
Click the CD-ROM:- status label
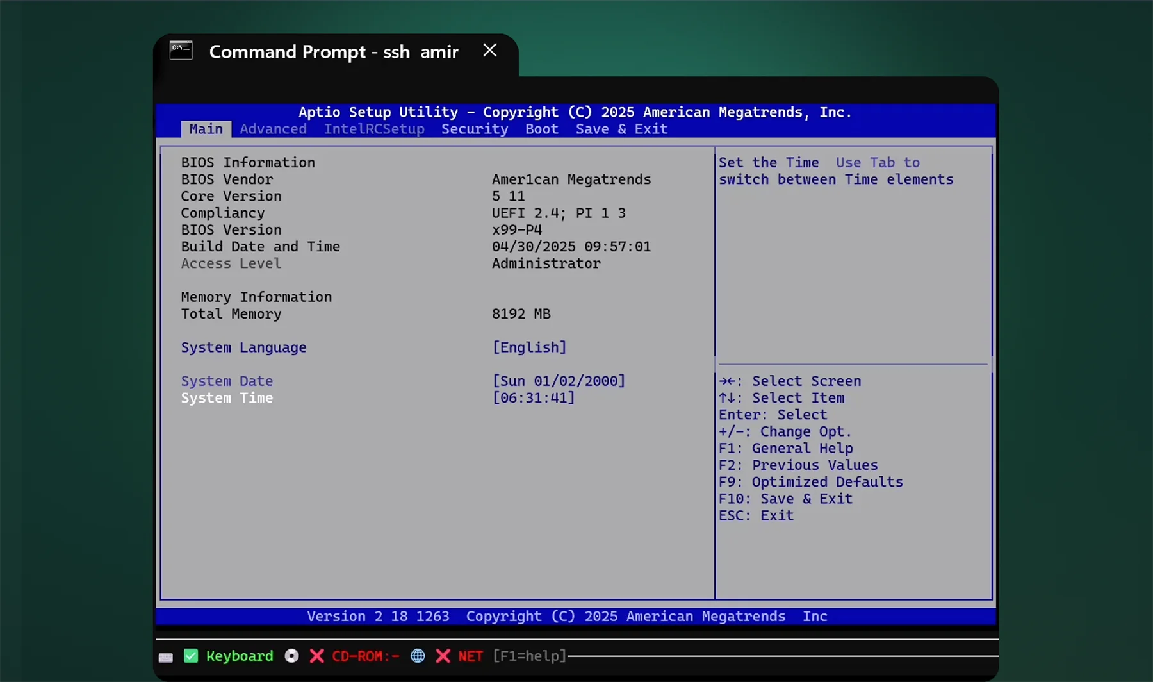pyautogui.click(x=365, y=656)
